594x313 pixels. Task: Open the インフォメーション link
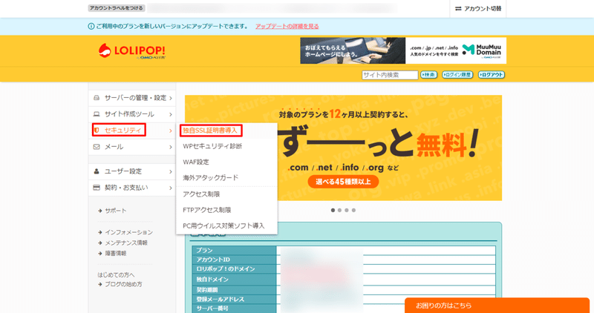pos(128,232)
